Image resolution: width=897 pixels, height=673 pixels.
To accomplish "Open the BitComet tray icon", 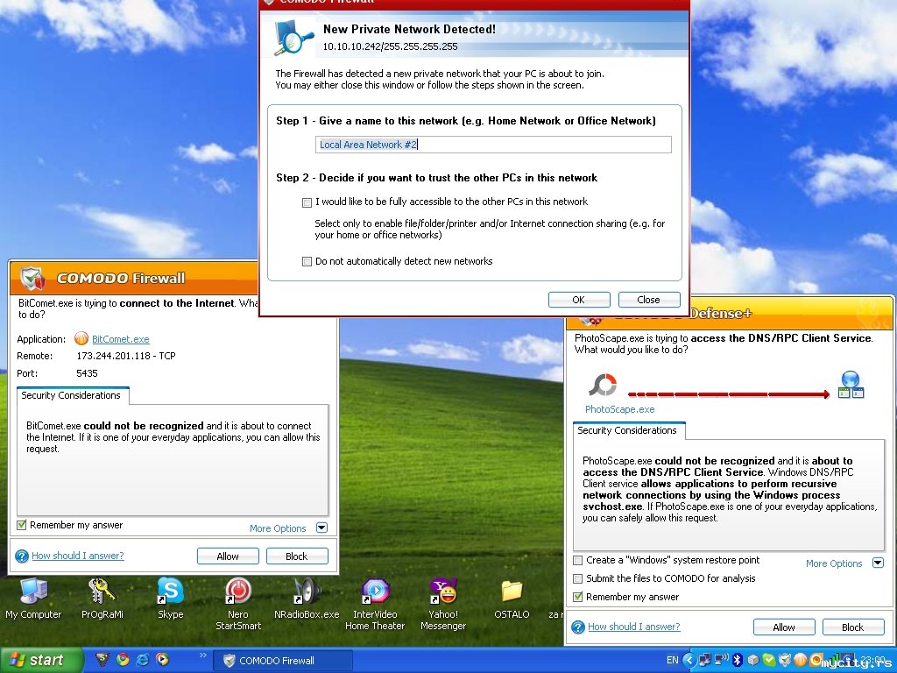I will click(x=801, y=660).
